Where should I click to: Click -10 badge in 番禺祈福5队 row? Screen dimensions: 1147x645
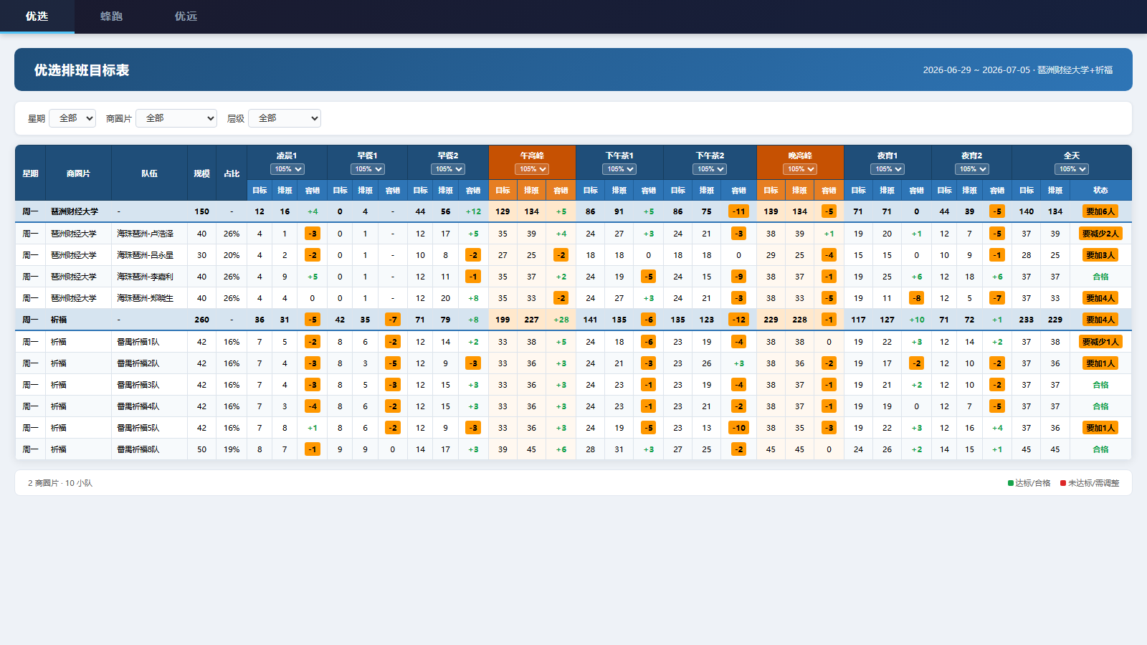pyautogui.click(x=738, y=428)
